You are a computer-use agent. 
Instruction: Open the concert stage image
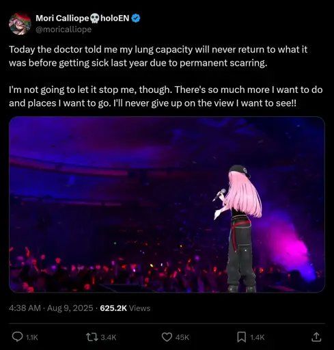pyautogui.click(x=167, y=204)
